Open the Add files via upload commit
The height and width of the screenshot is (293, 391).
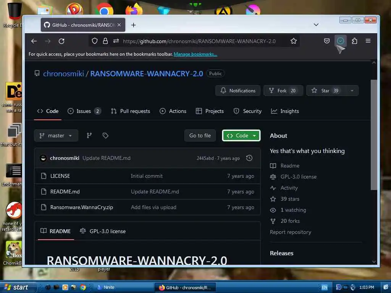coord(153,207)
